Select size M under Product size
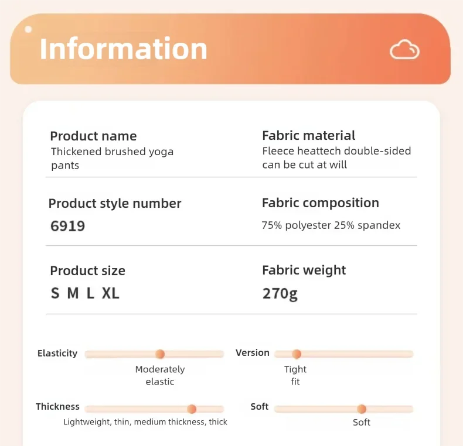Viewport: 463px width, 446px height. click(73, 293)
